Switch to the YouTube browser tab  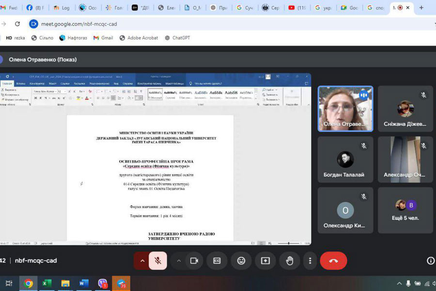(297, 8)
